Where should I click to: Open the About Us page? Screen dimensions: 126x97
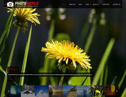coord(72,4)
